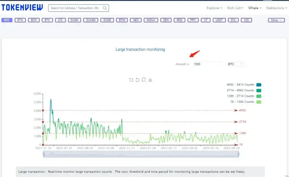Switch to the BTM coin
The image size is (289, 177).
click(x=122, y=20)
